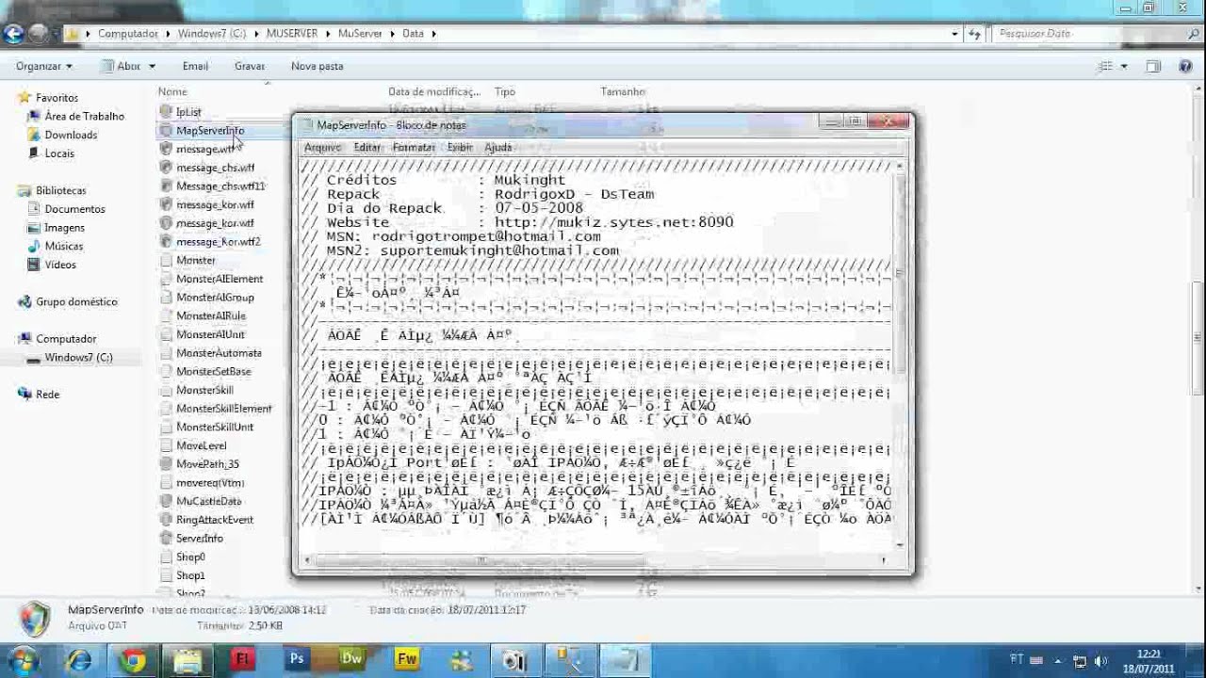The width and height of the screenshot is (1206, 678).
Task: Go back with Explorer back arrow
Action: coord(13,34)
